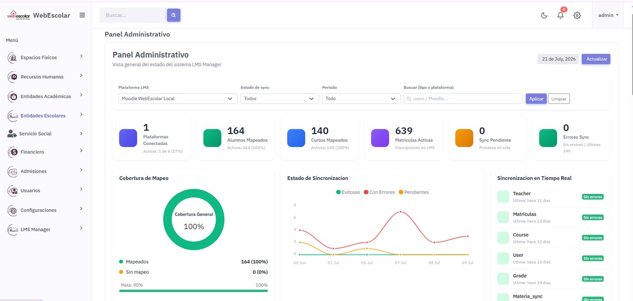Screen dimensions: 633x301
Task: Open the notifications bell
Action: pos(561,15)
